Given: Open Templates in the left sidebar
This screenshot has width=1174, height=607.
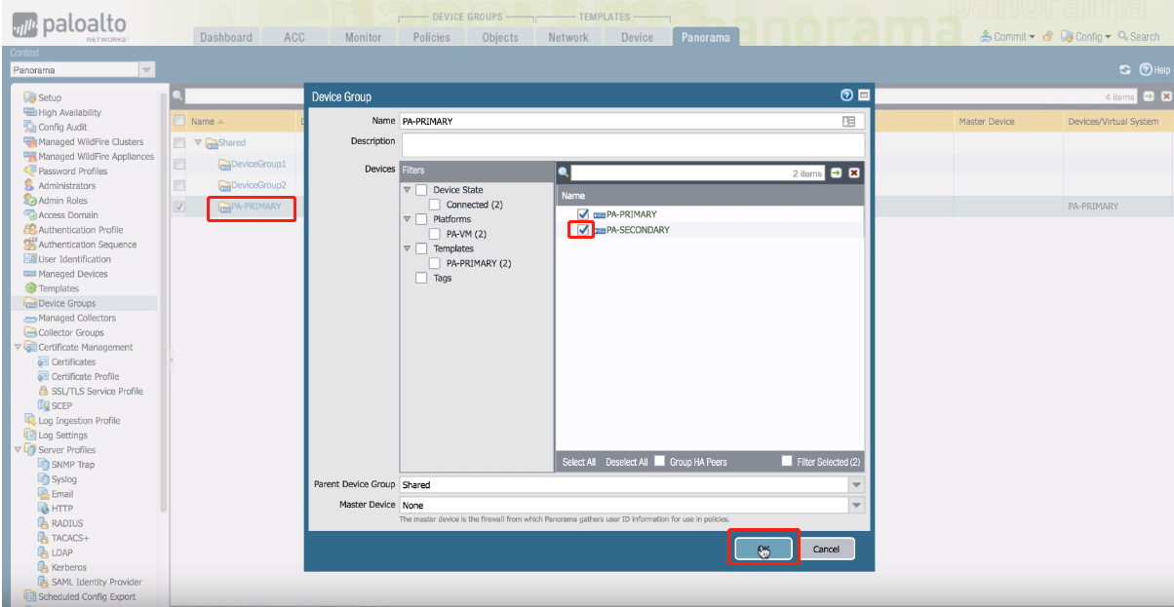Looking at the screenshot, I should (x=59, y=288).
